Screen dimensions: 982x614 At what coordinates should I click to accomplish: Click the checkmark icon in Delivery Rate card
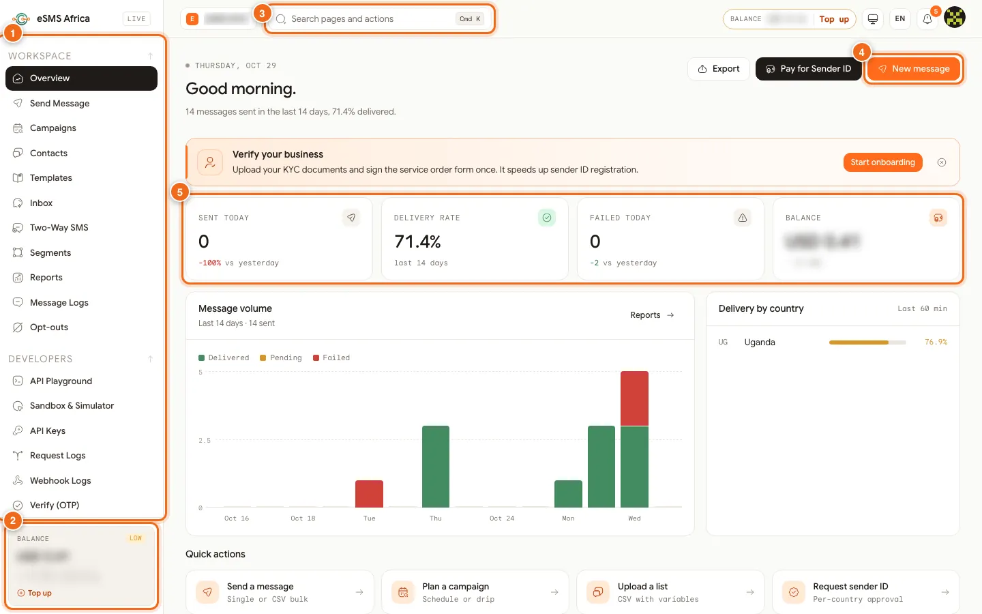547,218
